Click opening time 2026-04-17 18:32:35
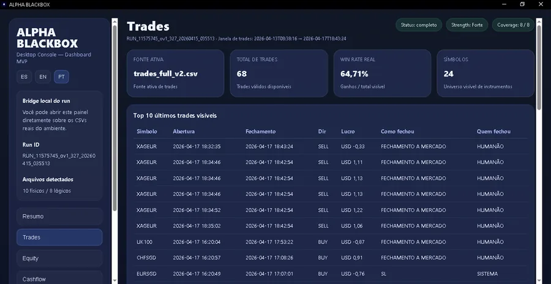Viewport: 551px width, 284px height. [197, 146]
